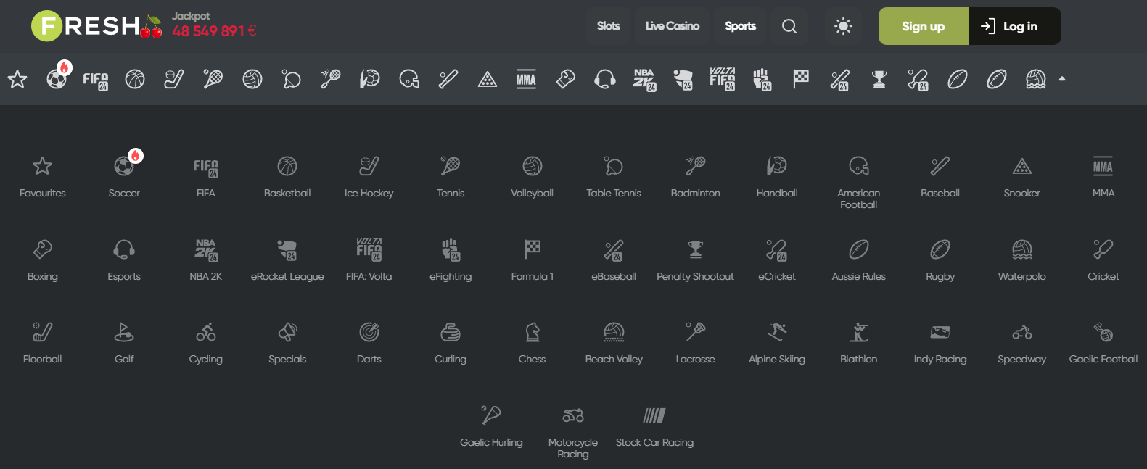Open the Biathlon sport category
Image resolution: width=1147 pixels, height=469 pixels.
tap(858, 341)
